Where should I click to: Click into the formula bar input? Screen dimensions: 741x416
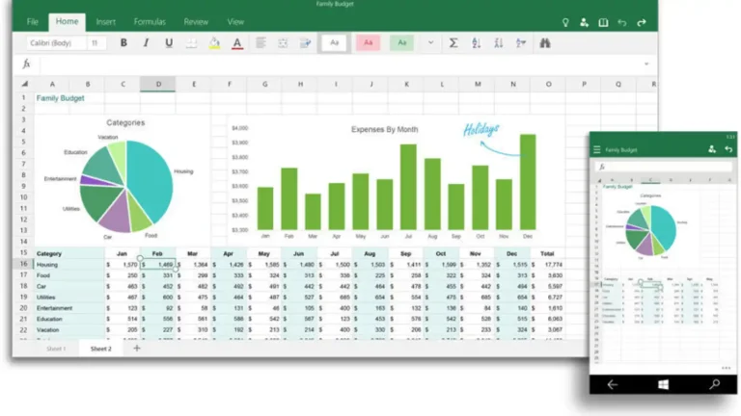tap(341, 65)
